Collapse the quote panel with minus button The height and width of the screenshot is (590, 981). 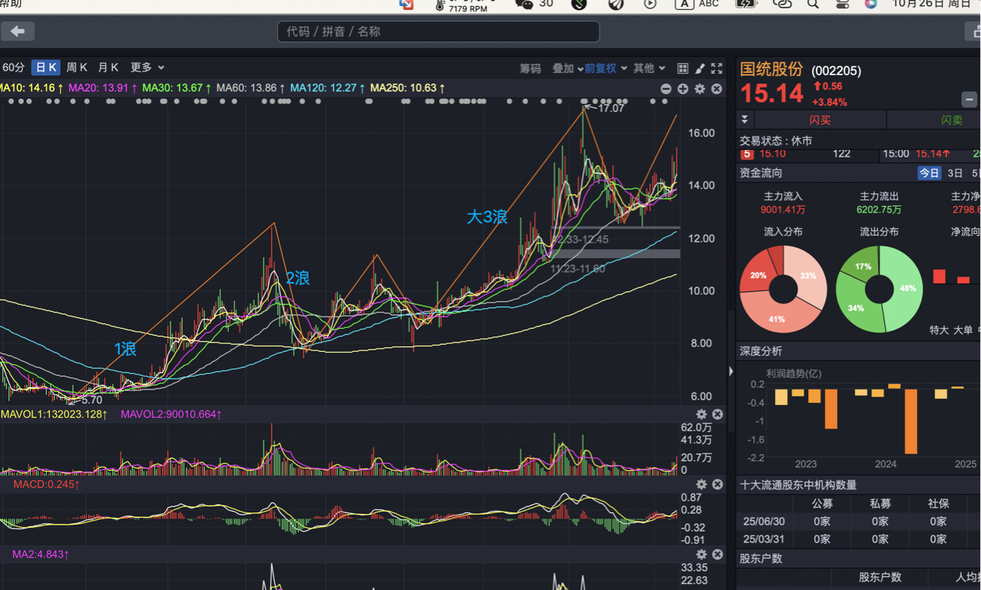click(x=969, y=100)
